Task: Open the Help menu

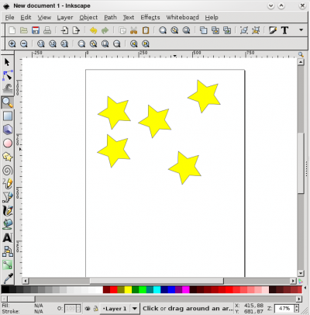Action: tap(212, 17)
